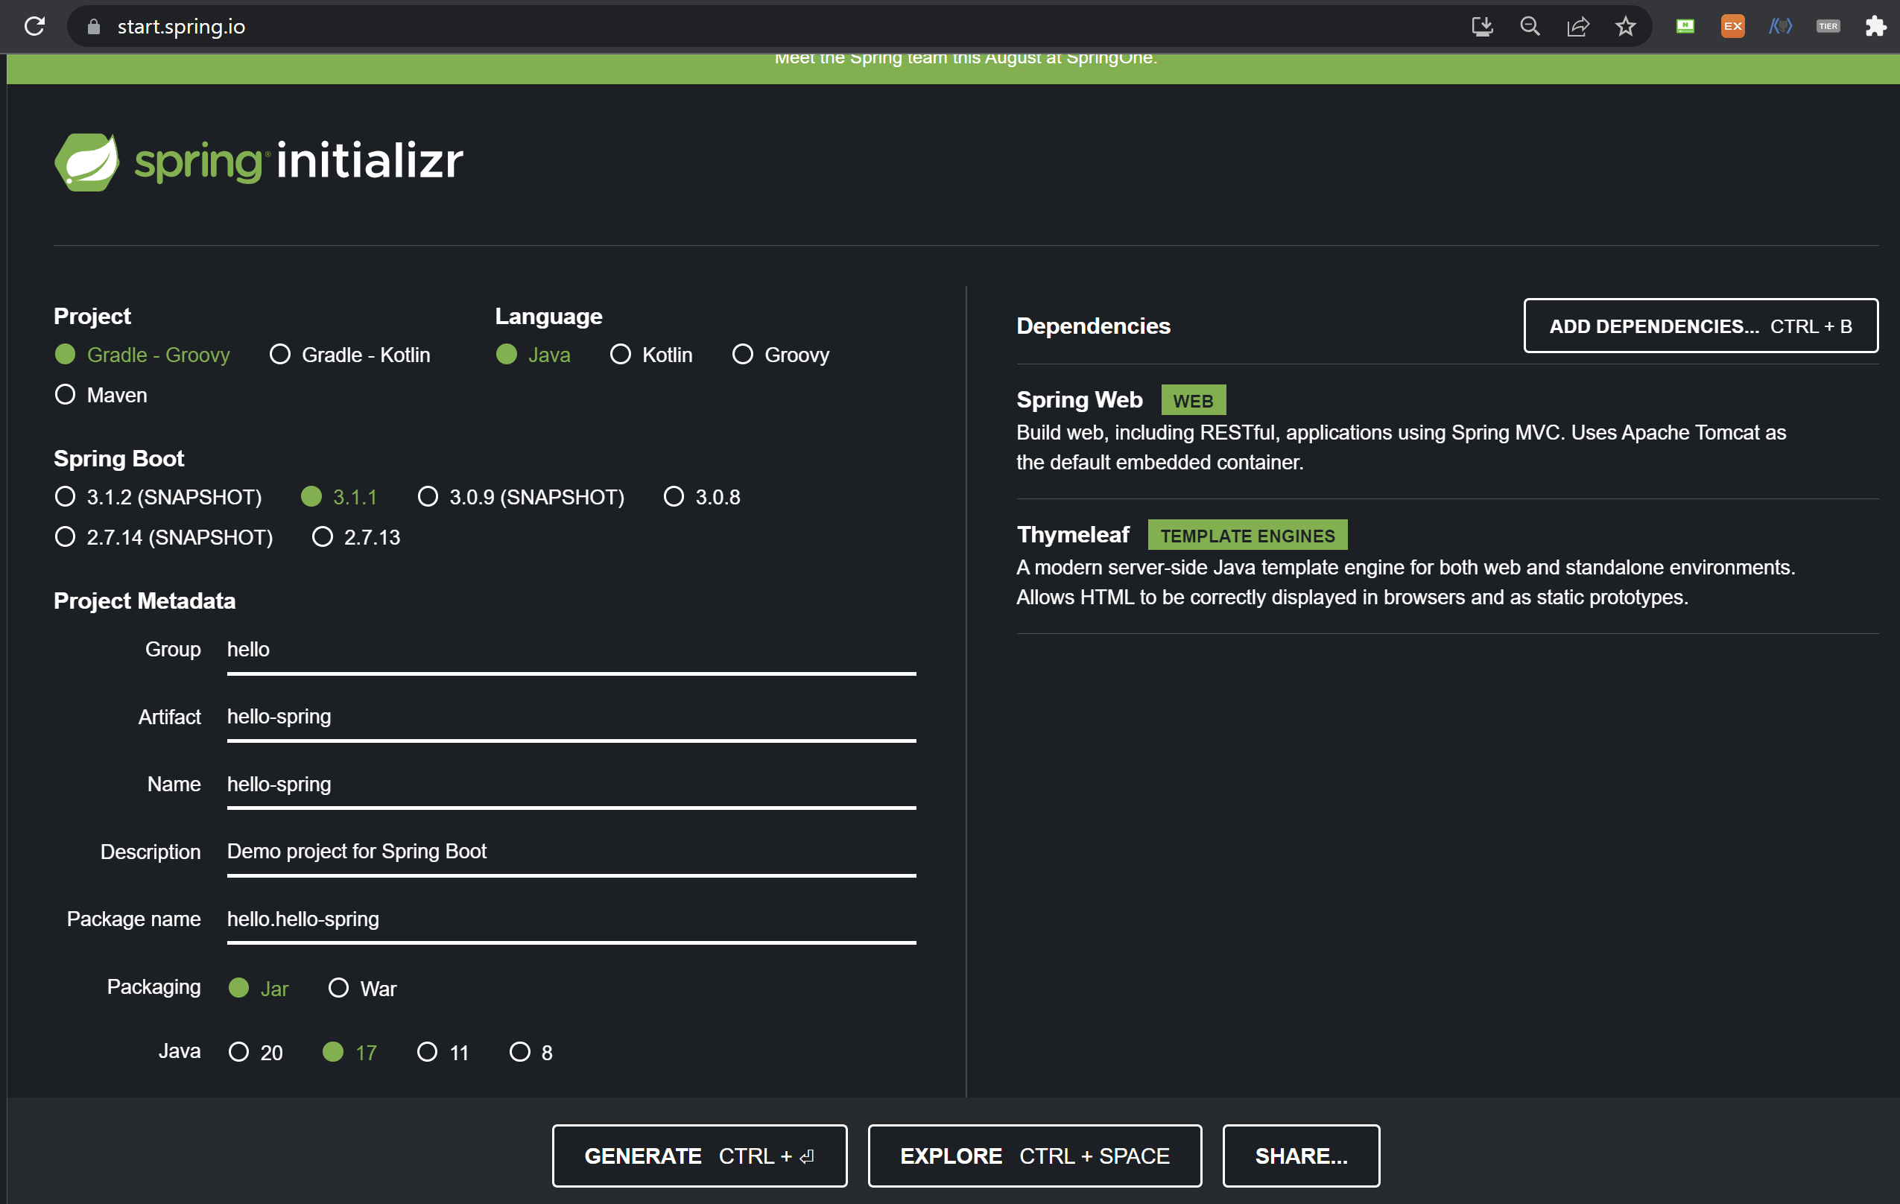The height and width of the screenshot is (1204, 1900).
Task: Click the Add Dependencies button
Action: (x=1700, y=326)
